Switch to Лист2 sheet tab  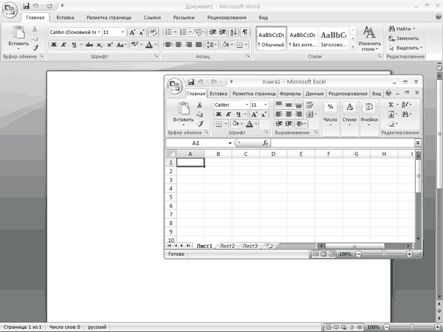227,246
